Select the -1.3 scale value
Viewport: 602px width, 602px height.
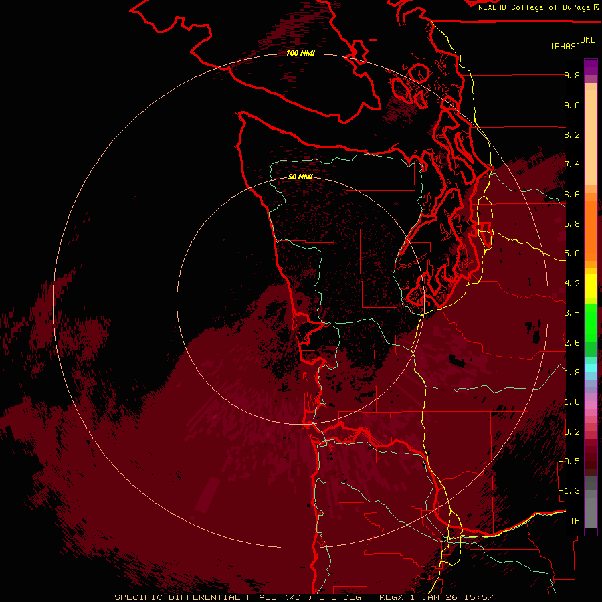[569, 491]
